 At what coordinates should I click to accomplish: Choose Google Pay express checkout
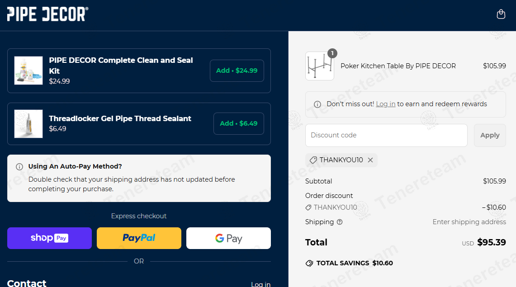point(228,238)
